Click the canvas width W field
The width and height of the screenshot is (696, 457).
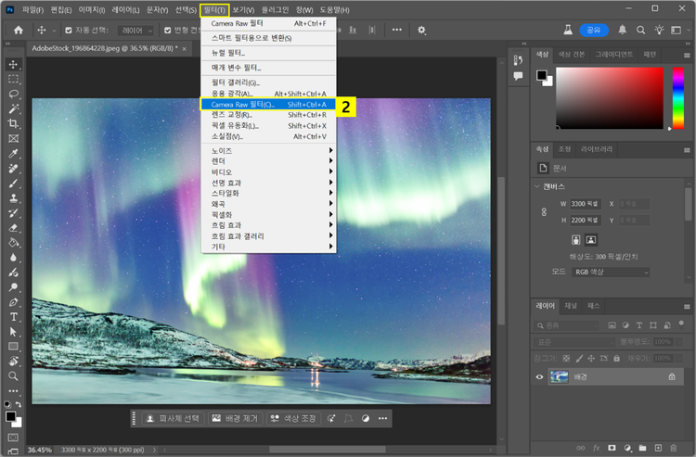coord(585,204)
